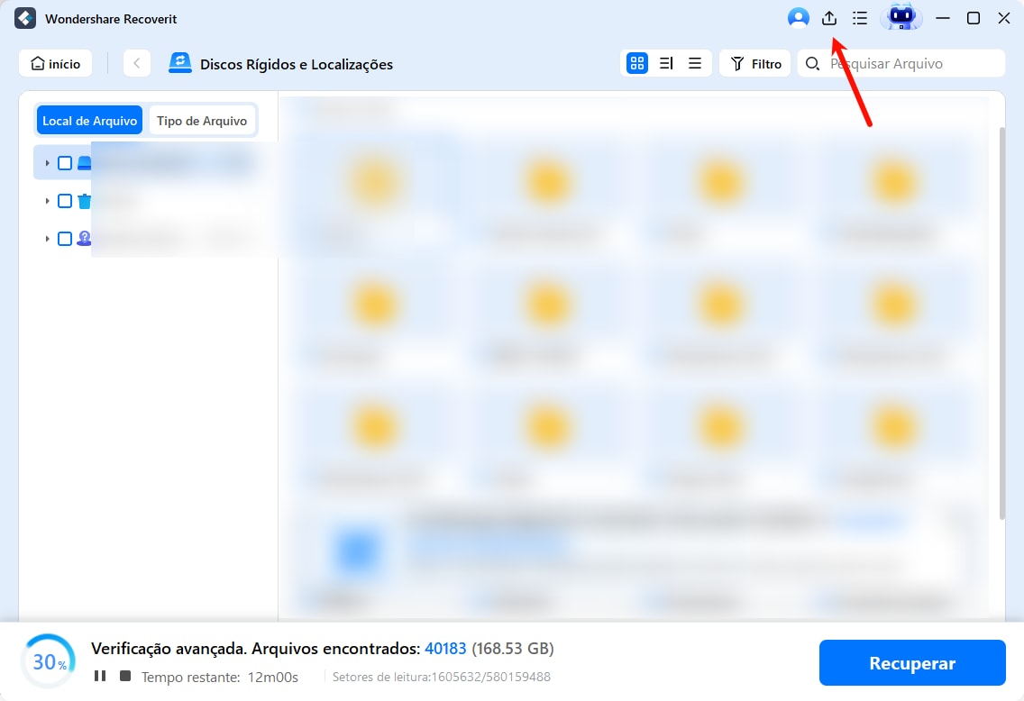The width and height of the screenshot is (1024, 701).
Task: Open the hamburger menu list icon
Action: click(x=859, y=18)
